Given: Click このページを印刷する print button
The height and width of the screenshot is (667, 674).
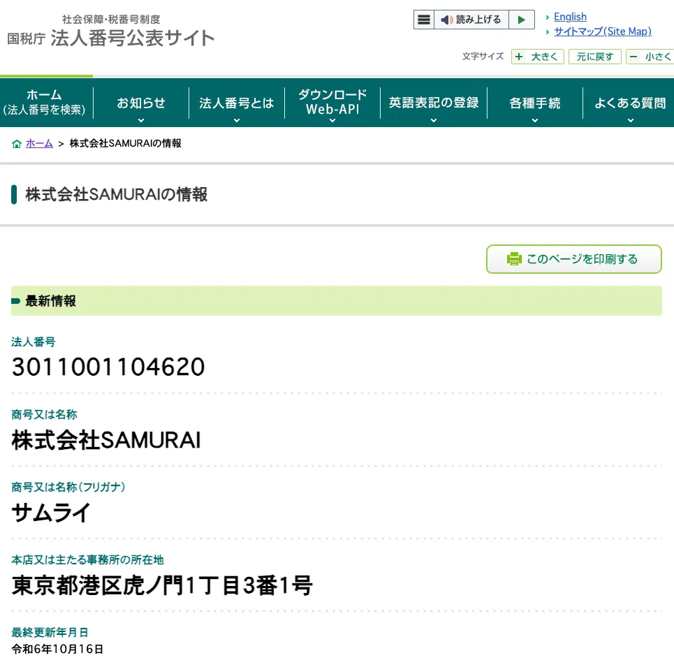Looking at the screenshot, I should (574, 259).
